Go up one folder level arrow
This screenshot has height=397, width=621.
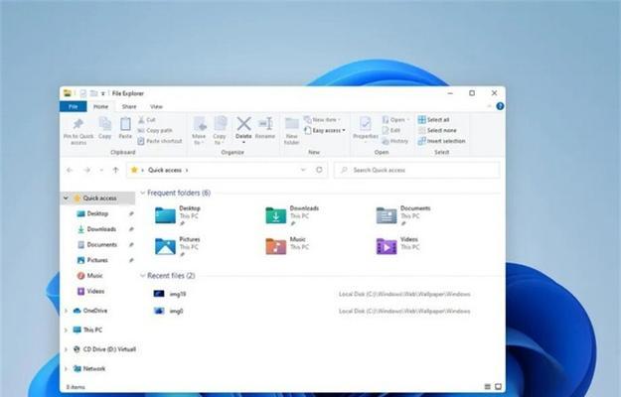point(115,170)
